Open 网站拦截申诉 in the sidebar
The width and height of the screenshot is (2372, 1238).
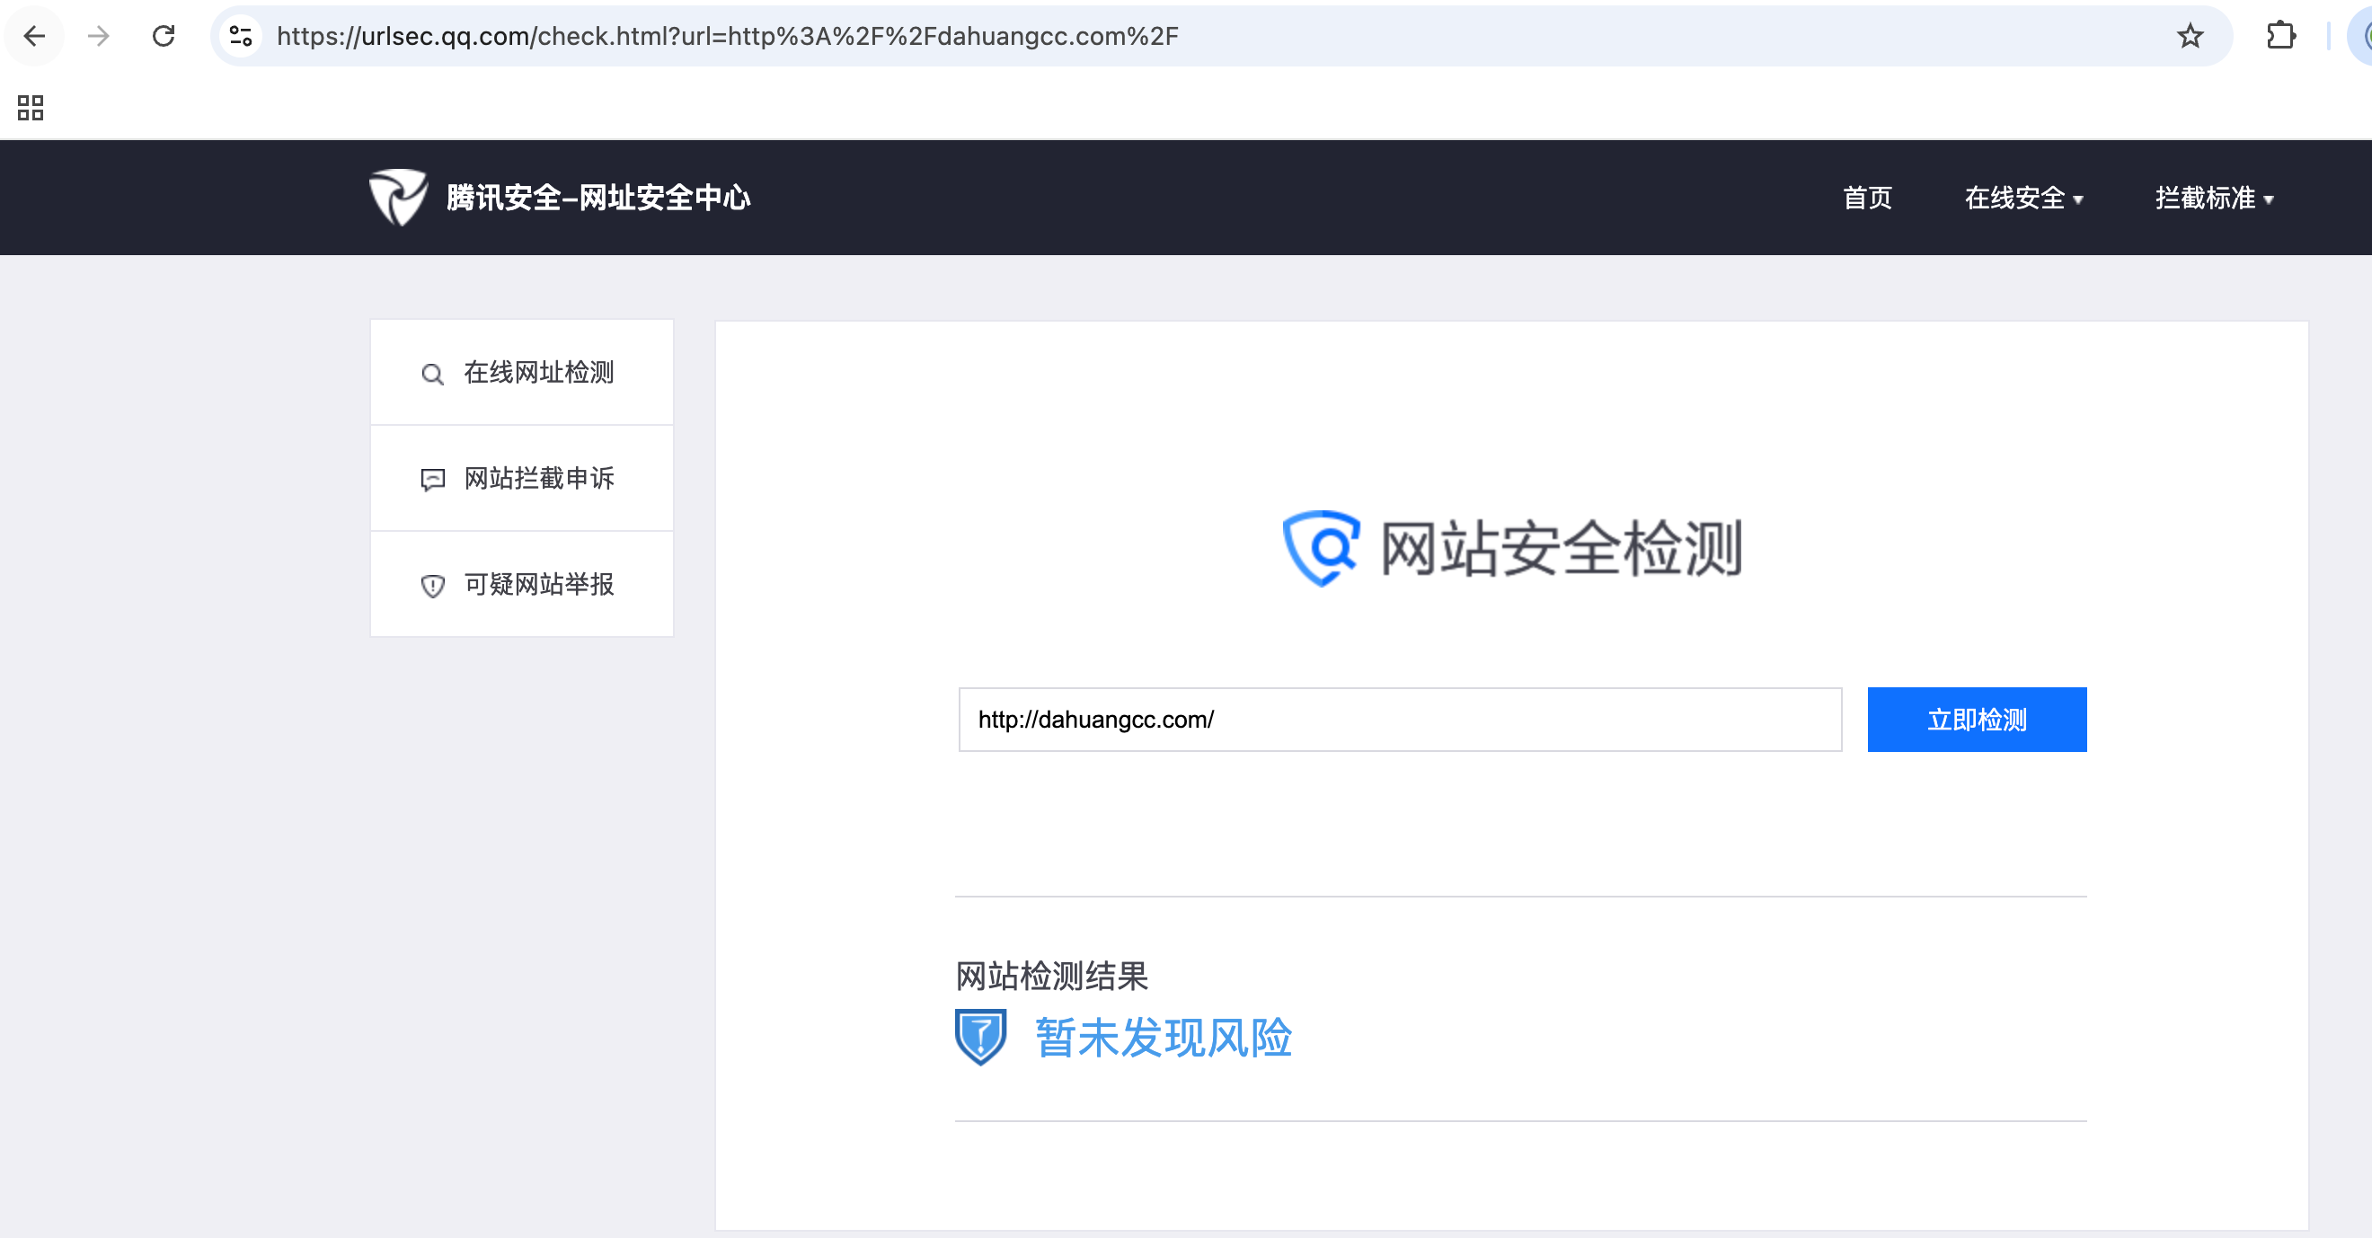pyautogui.click(x=539, y=479)
